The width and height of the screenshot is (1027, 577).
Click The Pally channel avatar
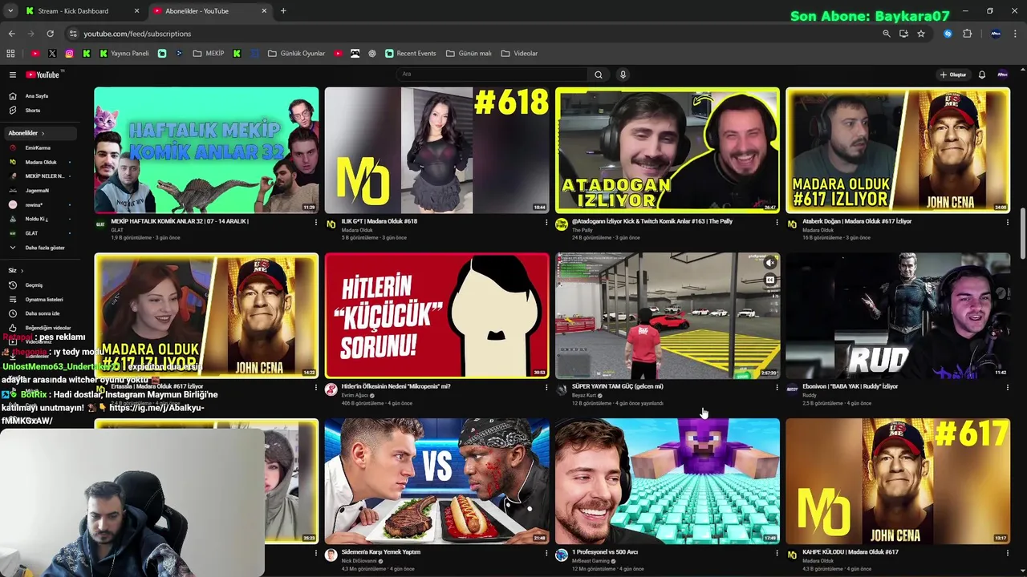pyautogui.click(x=562, y=225)
